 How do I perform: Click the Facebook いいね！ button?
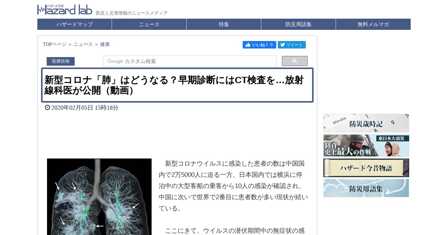pyautogui.click(x=259, y=45)
